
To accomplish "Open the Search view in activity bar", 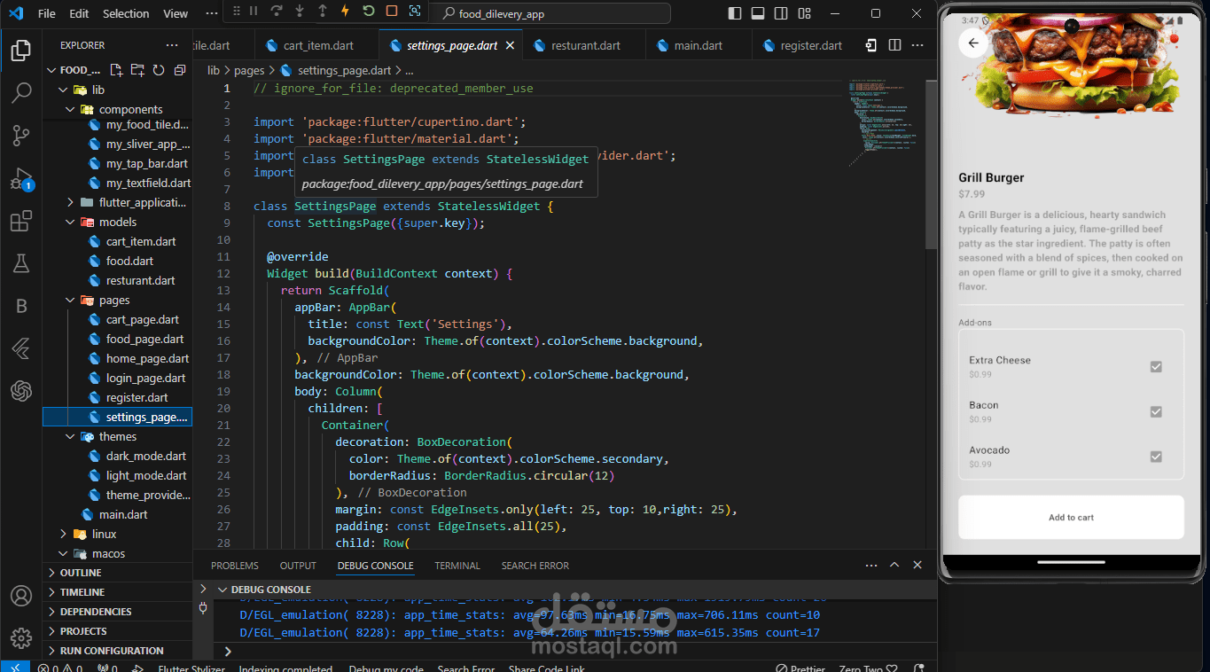I will 21,92.
